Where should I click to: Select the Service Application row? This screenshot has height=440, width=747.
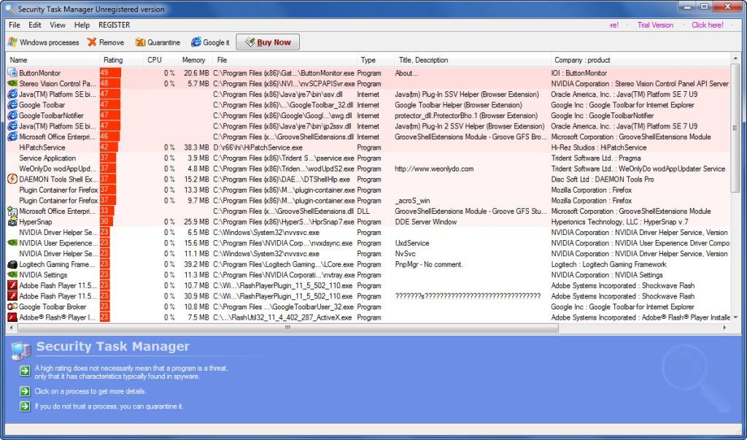click(x=368, y=158)
